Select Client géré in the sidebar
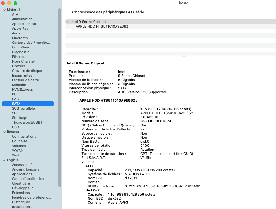This screenshot has width=276, height=209. (x=21, y=183)
